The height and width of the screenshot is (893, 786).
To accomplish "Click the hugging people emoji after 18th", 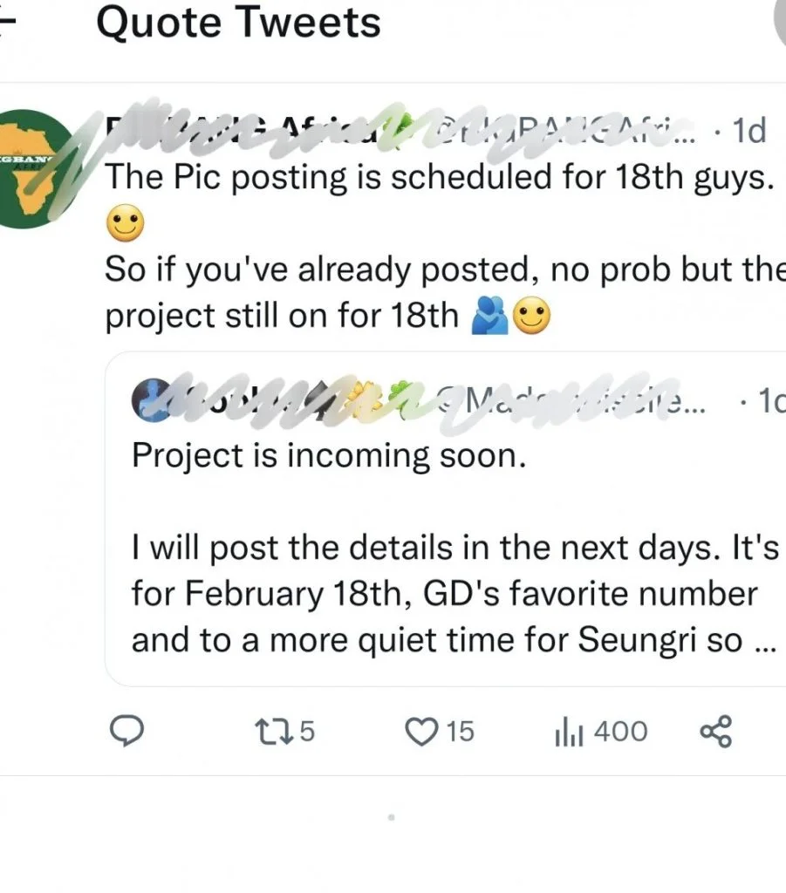I will point(489,315).
